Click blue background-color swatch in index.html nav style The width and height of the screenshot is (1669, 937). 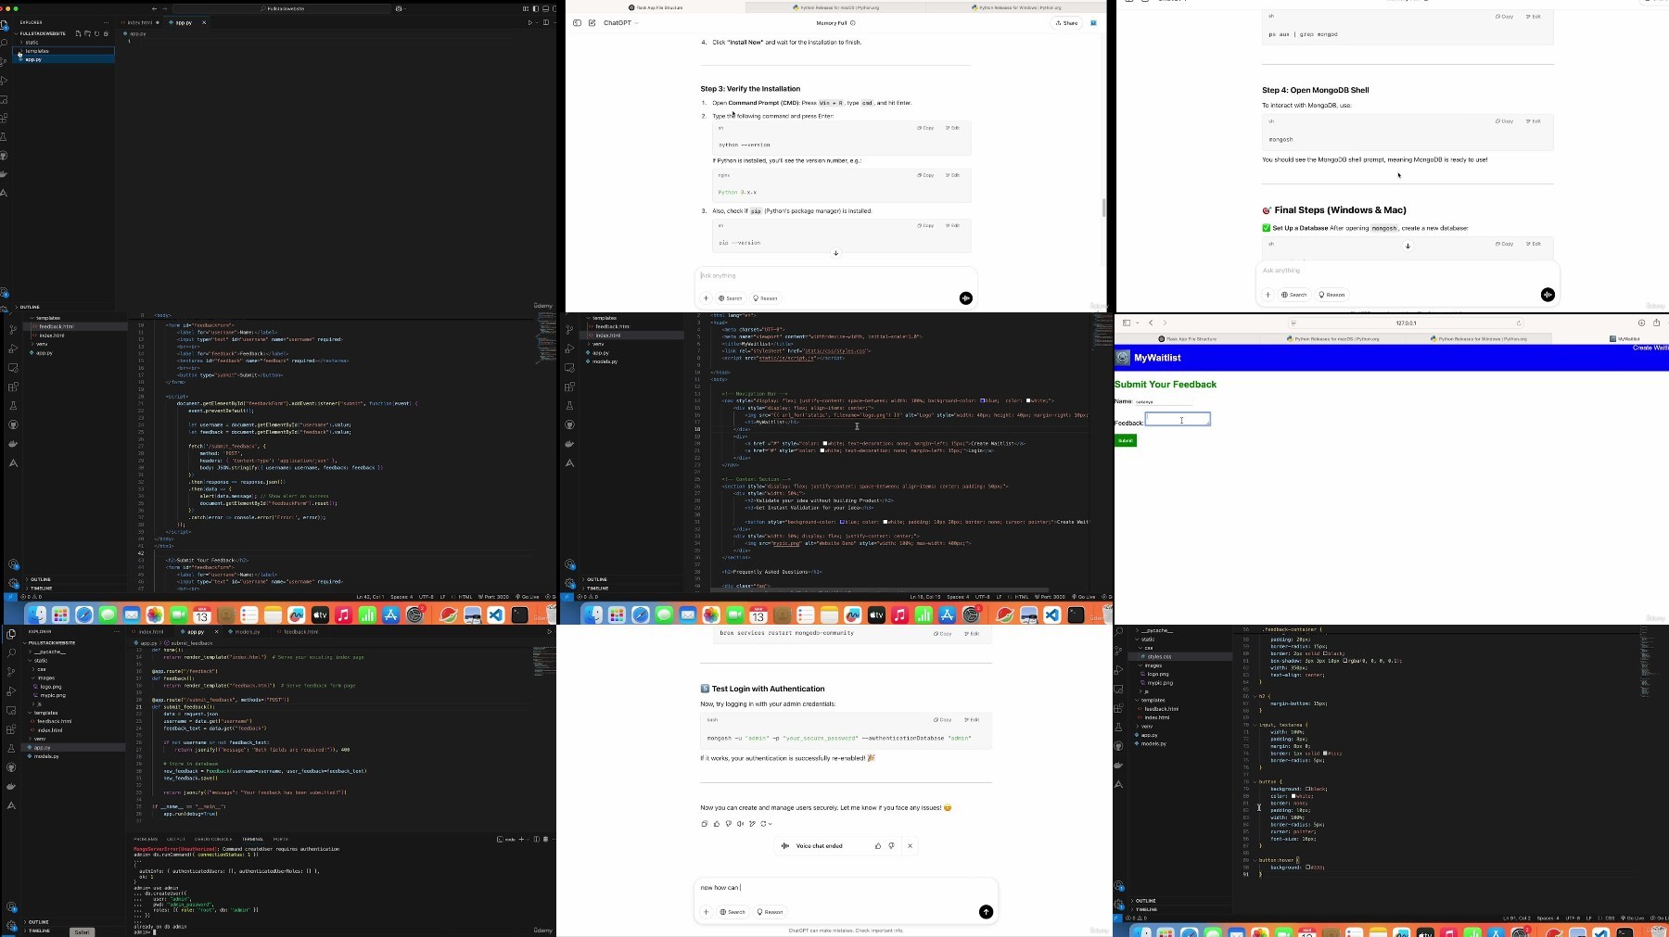click(983, 401)
